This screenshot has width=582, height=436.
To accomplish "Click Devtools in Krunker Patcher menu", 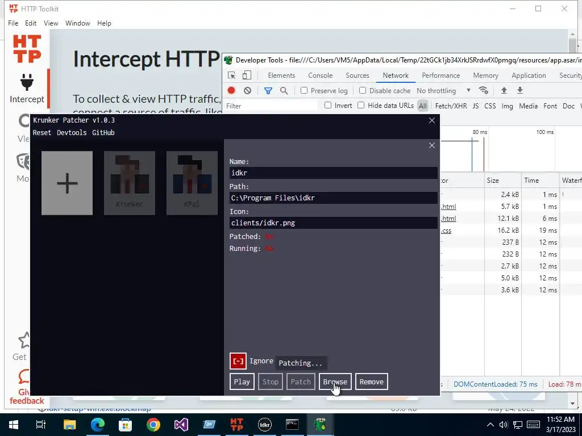I will coord(72,133).
